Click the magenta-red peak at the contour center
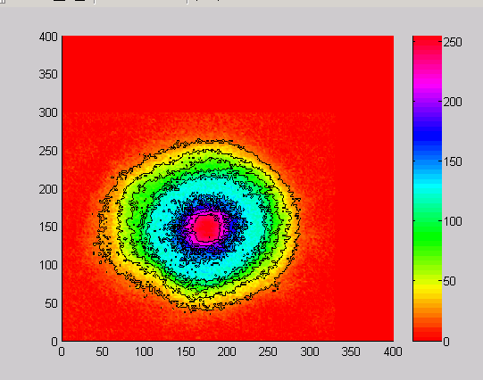 (206, 227)
